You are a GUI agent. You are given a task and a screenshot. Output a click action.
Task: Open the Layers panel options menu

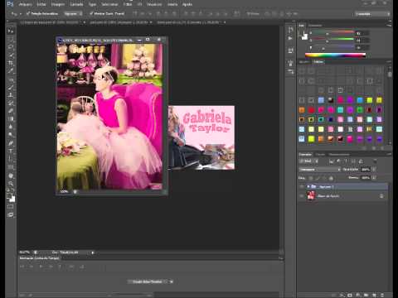(x=389, y=154)
